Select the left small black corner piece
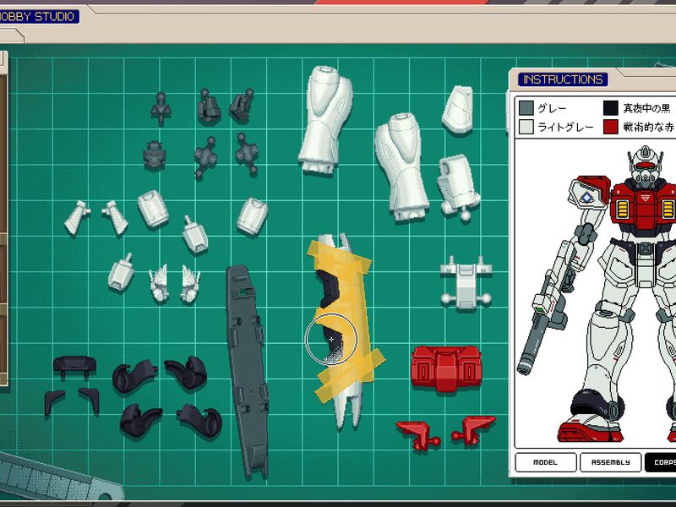Image resolution: width=676 pixels, height=507 pixels. click(54, 403)
